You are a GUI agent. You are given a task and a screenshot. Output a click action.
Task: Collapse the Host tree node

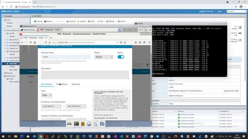click(3, 20)
